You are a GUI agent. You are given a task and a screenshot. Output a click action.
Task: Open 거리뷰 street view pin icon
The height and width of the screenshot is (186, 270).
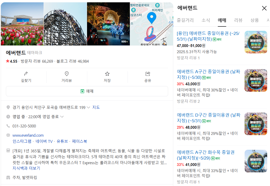click(67, 74)
